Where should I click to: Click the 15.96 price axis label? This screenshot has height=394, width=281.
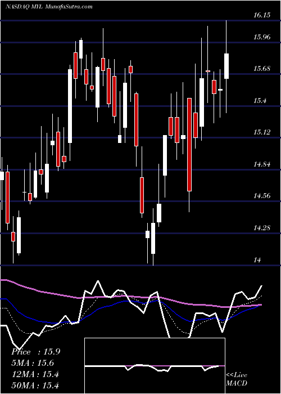point(262,38)
